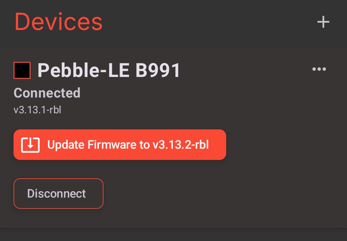The image size is (347, 241).
Task: Select the watch color swatch square
Action: pyautogui.click(x=22, y=70)
